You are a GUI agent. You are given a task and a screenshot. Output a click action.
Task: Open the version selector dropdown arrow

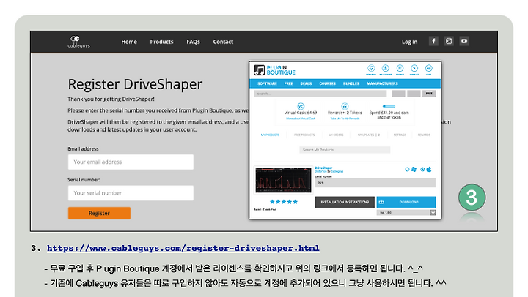433,212
